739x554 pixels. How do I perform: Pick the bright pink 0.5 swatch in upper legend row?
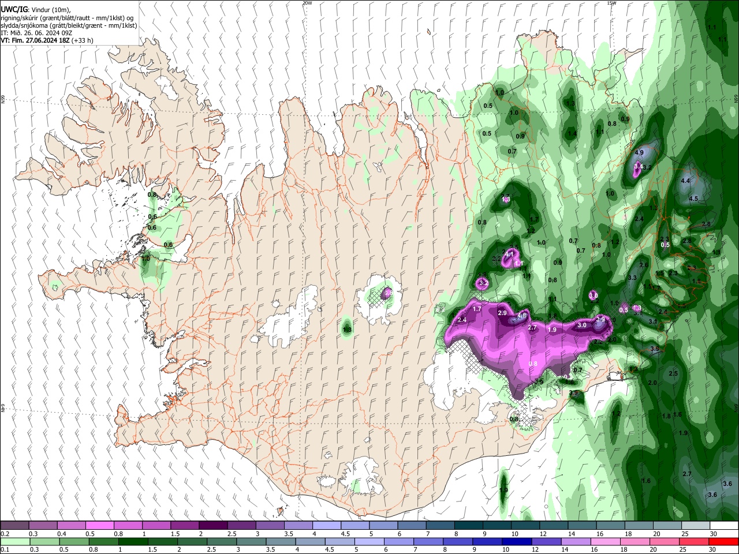tap(99, 526)
